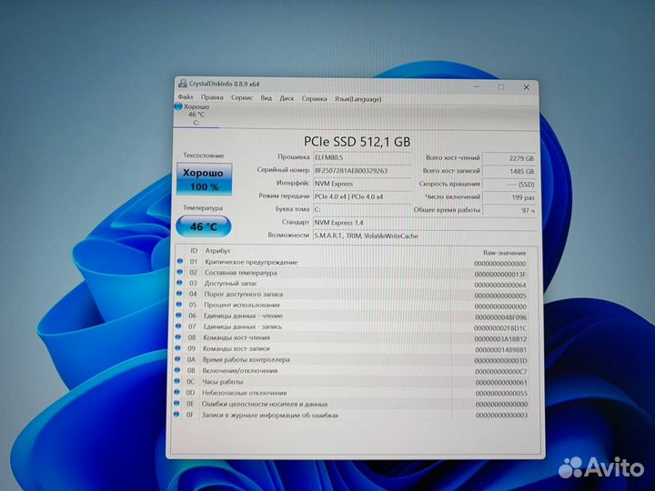The height and width of the screenshot is (491, 655).
Task: Click the PCIe SSD 512,1 GB title
Action: pyautogui.click(x=357, y=142)
